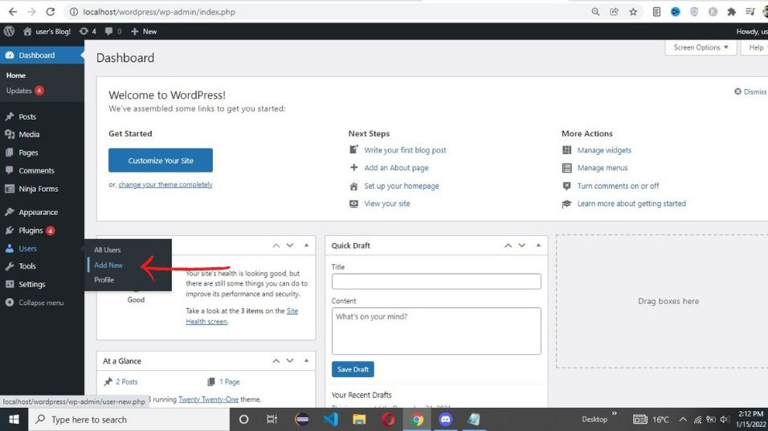The width and height of the screenshot is (768, 431).
Task: Open user's Blog! site link
Action: pyautogui.click(x=47, y=31)
